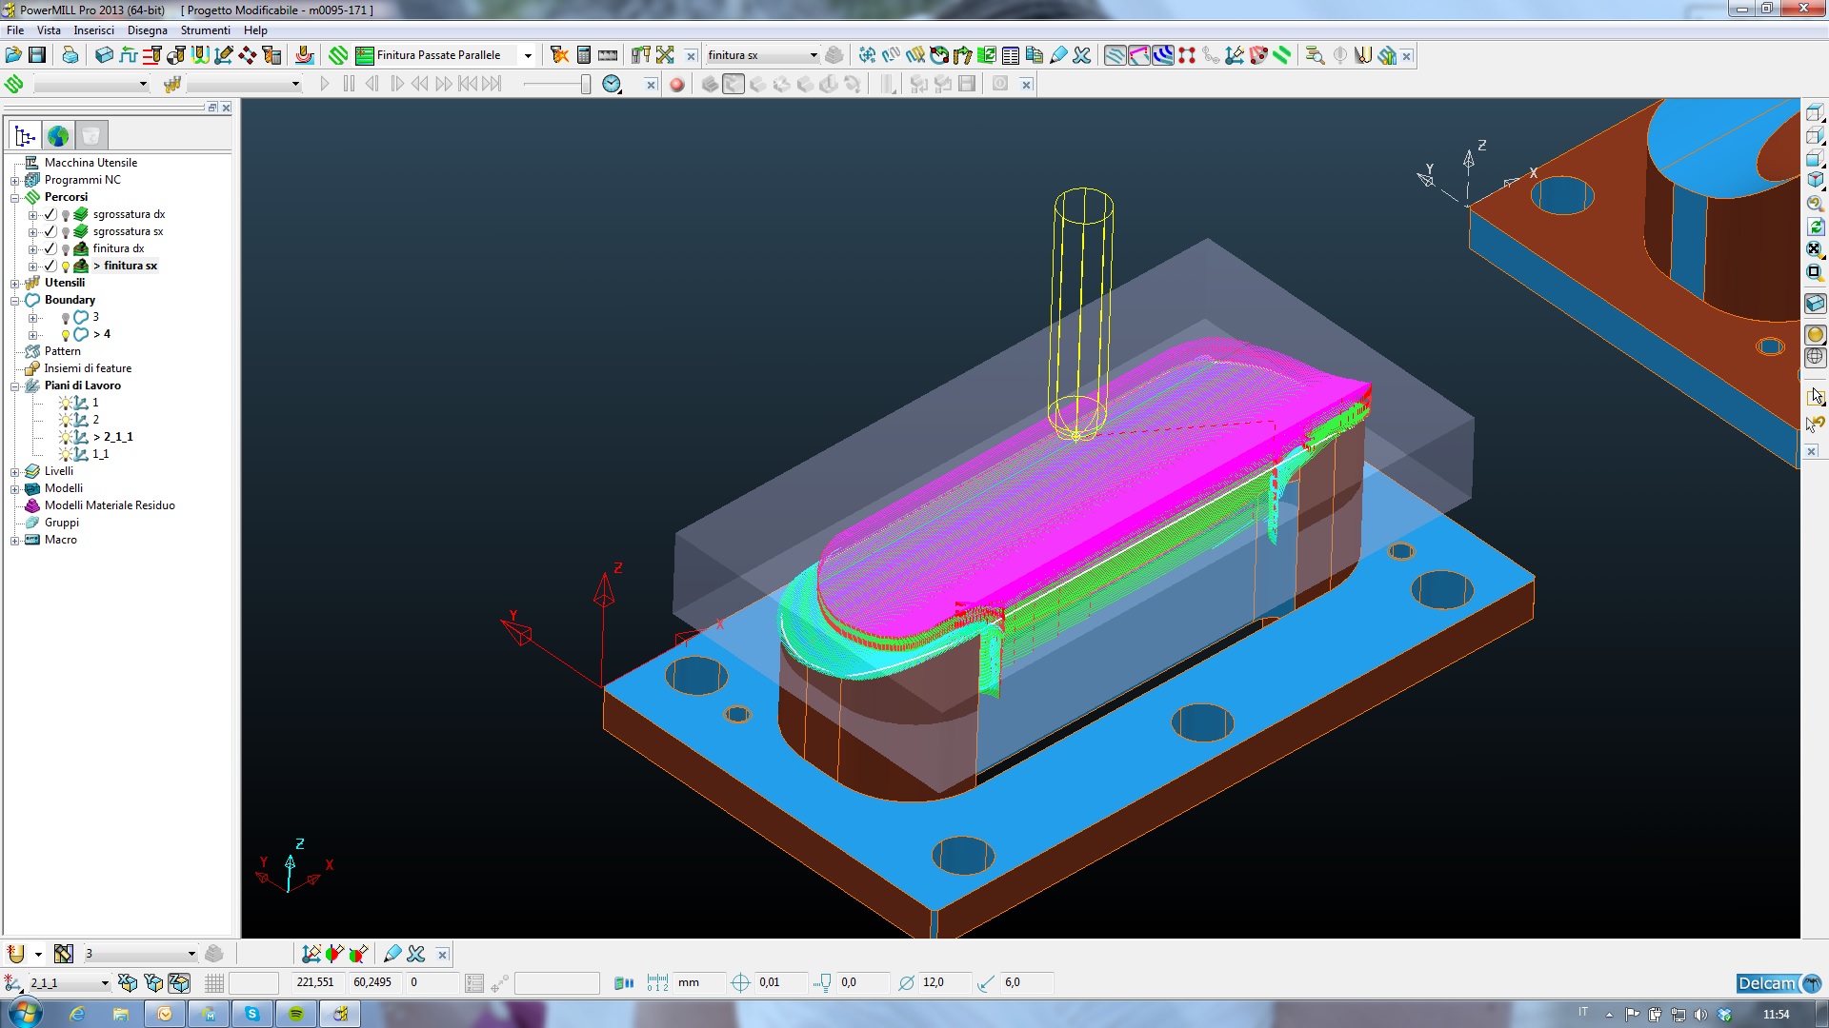1829x1028 pixels.
Task: Open the simulation clock speed icon
Action: (612, 85)
